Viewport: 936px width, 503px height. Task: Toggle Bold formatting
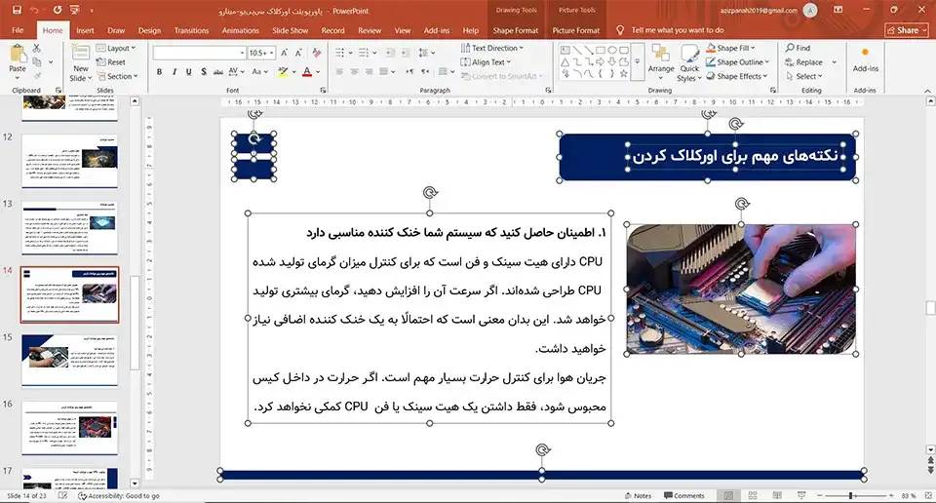159,71
